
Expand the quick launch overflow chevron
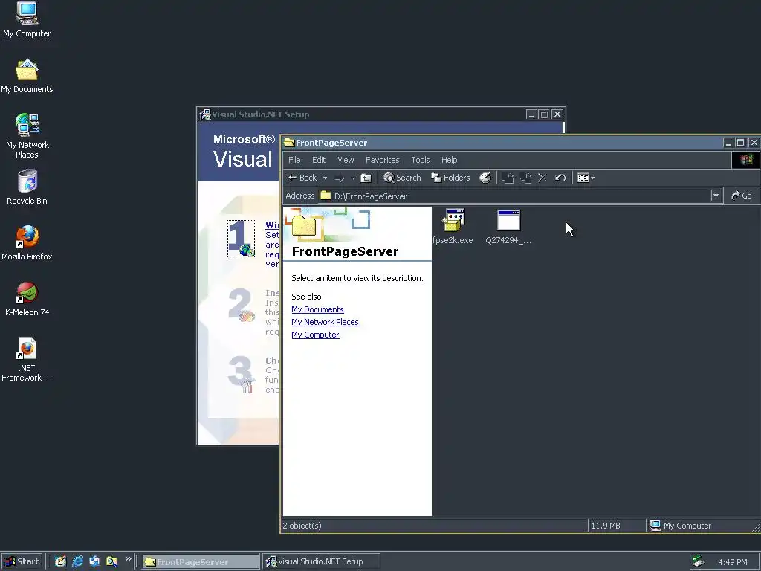point(128,559)
